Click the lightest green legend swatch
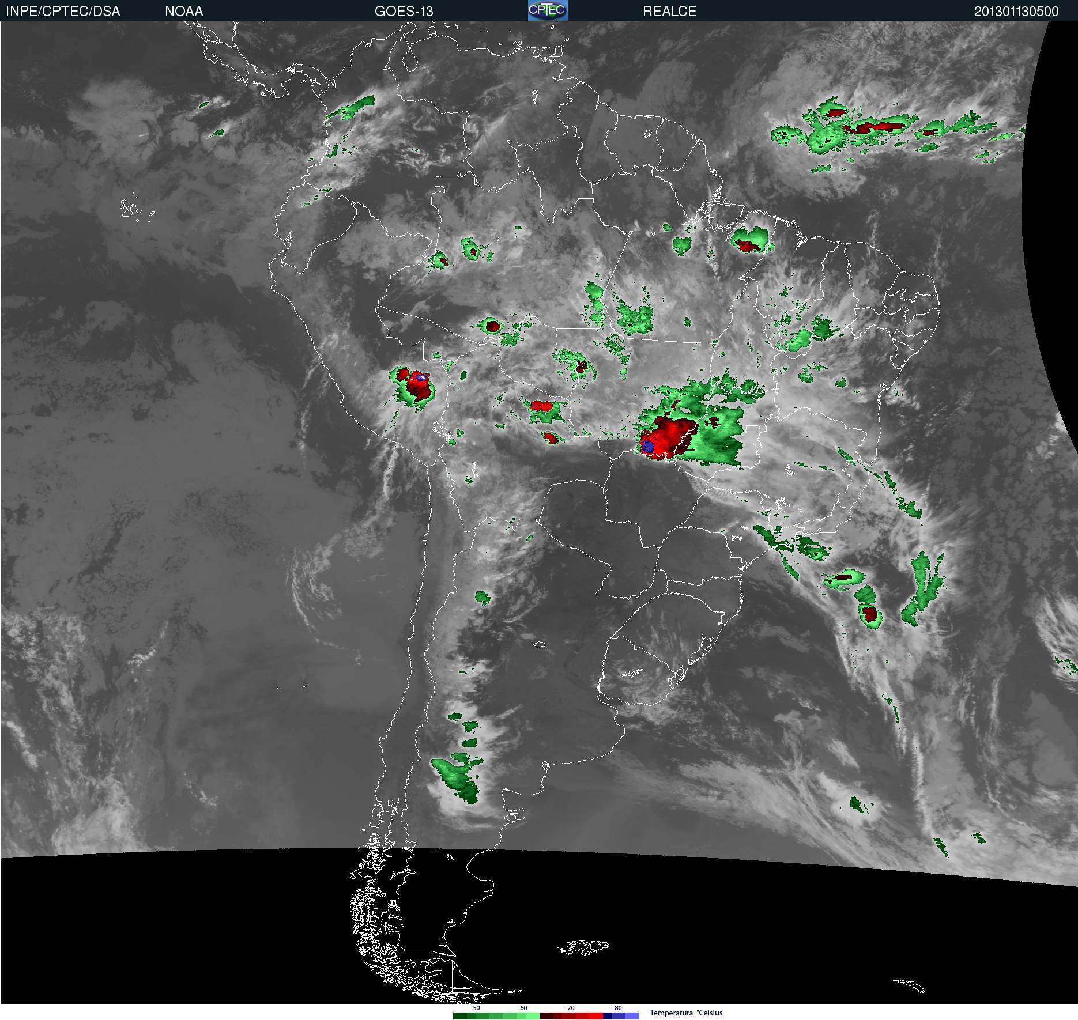This screenshot has width=1078, height=1020. pyautogui.click(x=533, y=1016)
